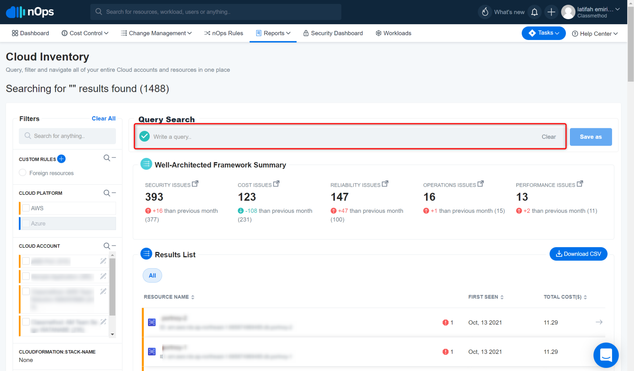Expand the user account menu

pyautogui.click(x=618, y=9)
